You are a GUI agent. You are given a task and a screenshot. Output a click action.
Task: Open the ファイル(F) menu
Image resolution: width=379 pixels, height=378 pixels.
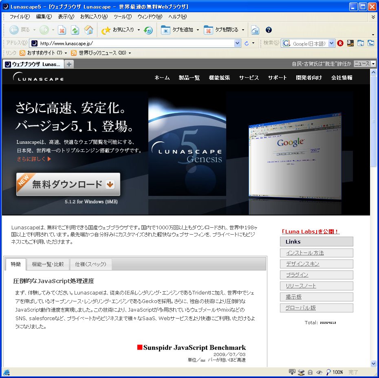[20, 17]
